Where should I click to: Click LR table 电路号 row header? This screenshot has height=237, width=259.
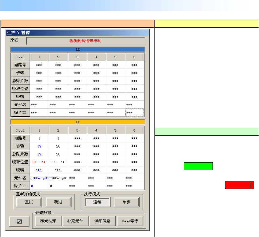click(x=20, y=65)
